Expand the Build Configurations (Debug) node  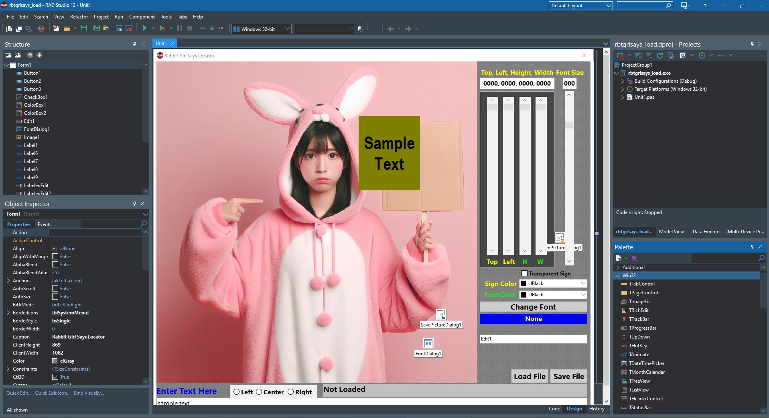623,81
